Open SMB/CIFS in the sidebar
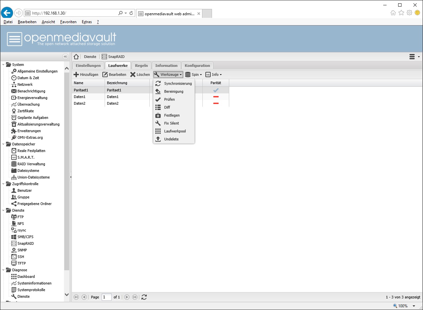Screen dimensions: 423x310 click(x=25, y=237)
